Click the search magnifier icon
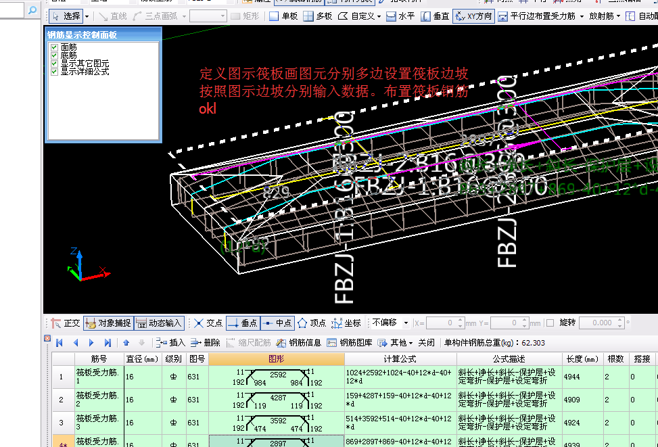 pos(32,11)
